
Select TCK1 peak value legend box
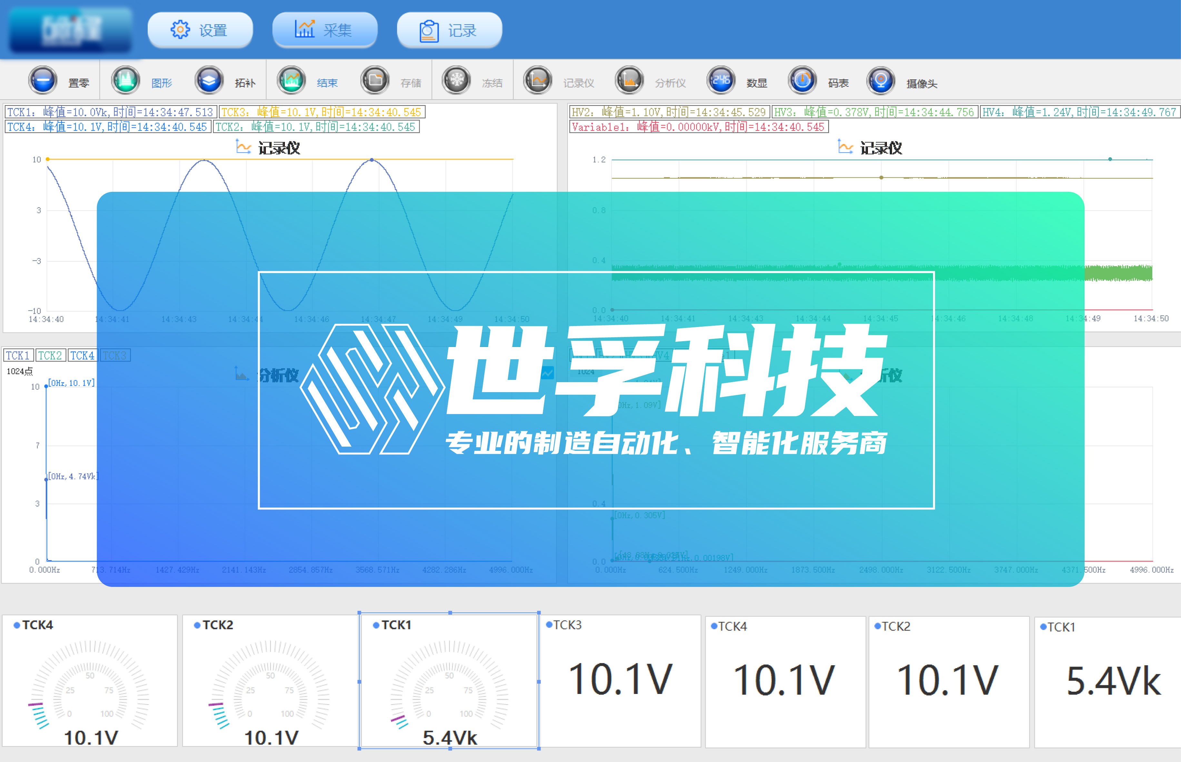click(x=110, y=112)
